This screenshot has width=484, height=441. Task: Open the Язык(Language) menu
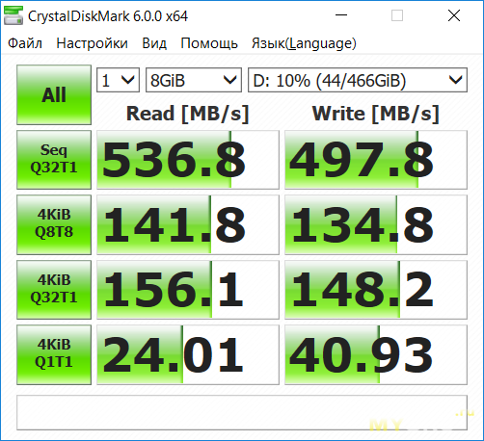pos(304,43)
